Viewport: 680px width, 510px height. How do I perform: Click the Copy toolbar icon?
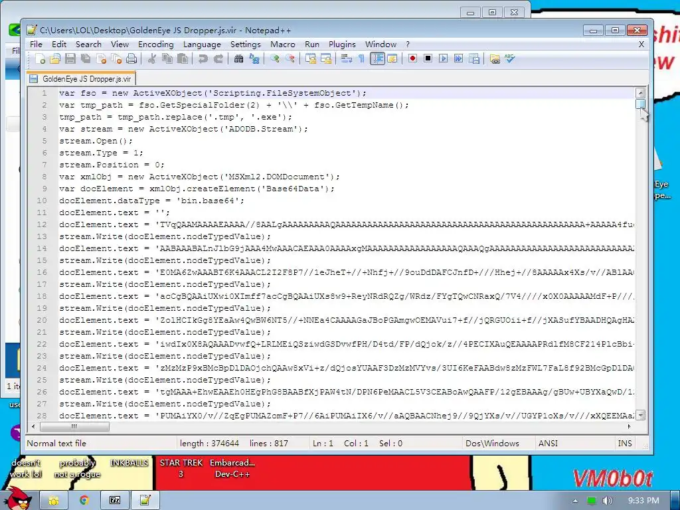(x=167, y=58)
